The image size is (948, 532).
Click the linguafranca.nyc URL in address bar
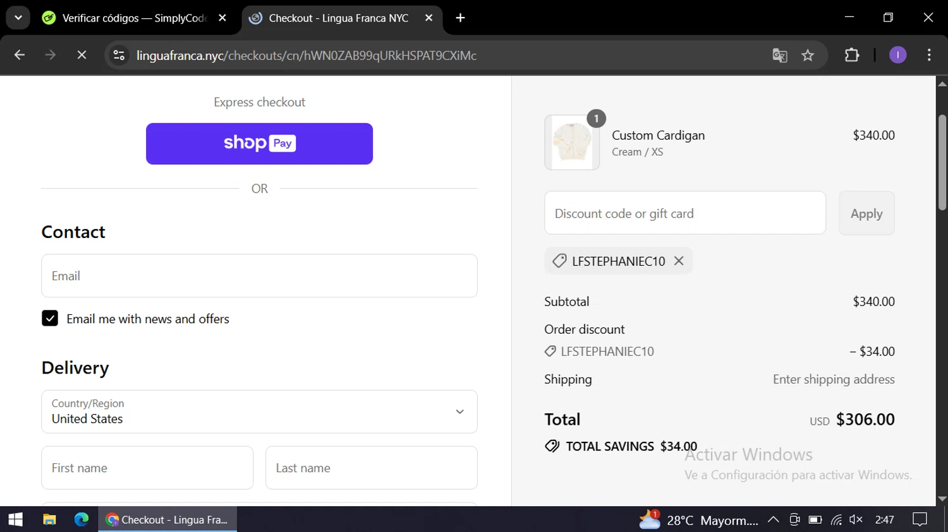pyautogui.click(x=307, y=56)
